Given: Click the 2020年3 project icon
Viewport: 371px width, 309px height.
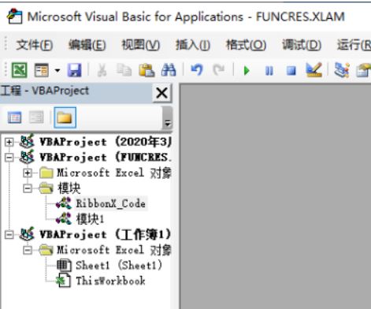Looking at the screenshot, I should click(x=27, y=141).
